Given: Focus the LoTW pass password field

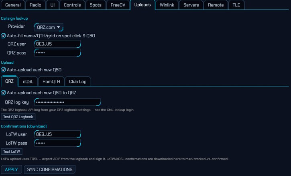Looking at the screenshot, I should point(57,143).
